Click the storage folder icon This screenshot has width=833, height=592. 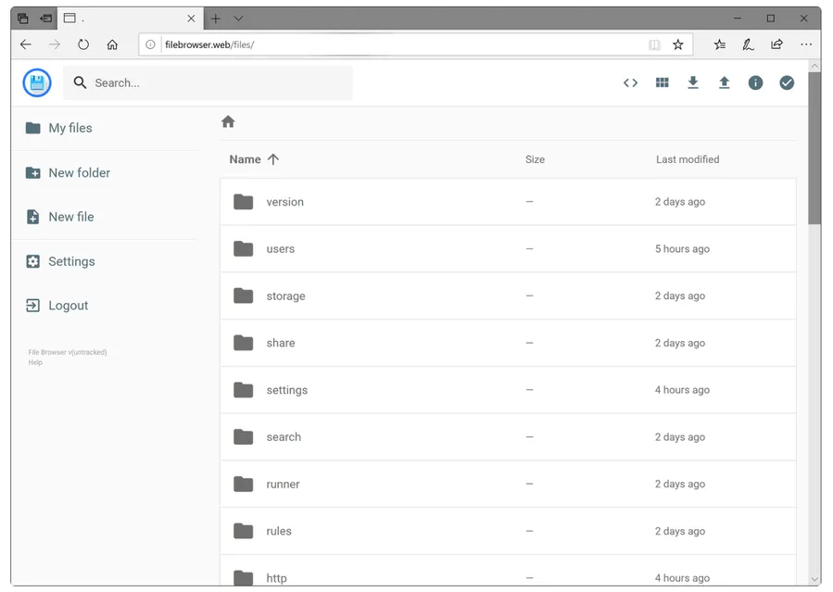click(x=244, y=296)
